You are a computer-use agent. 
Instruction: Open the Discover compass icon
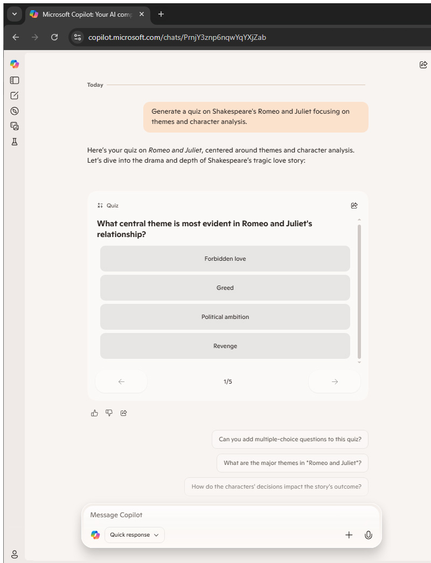click(x=15, y=111)
